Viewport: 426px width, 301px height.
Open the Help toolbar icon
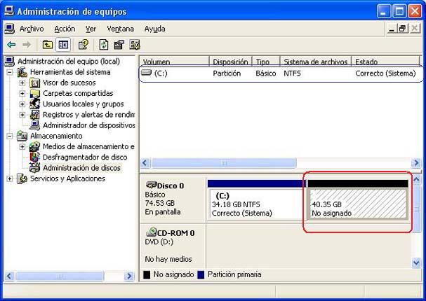(84, 44)
